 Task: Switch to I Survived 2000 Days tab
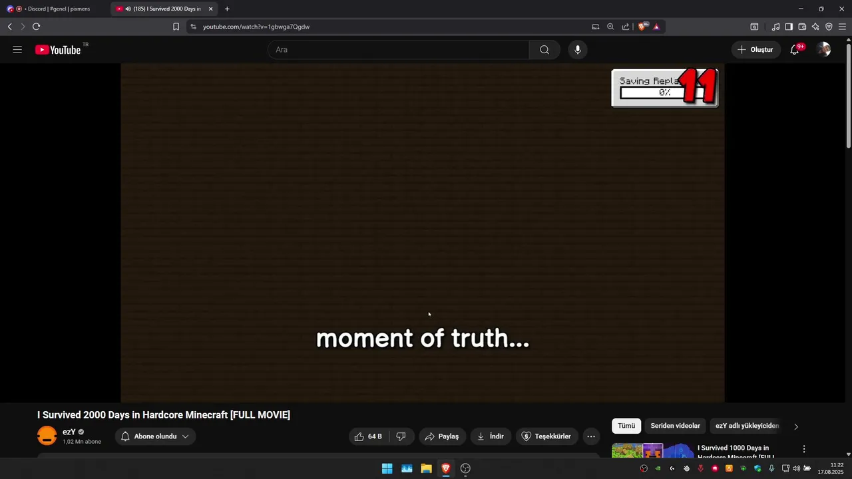[164, 9]
